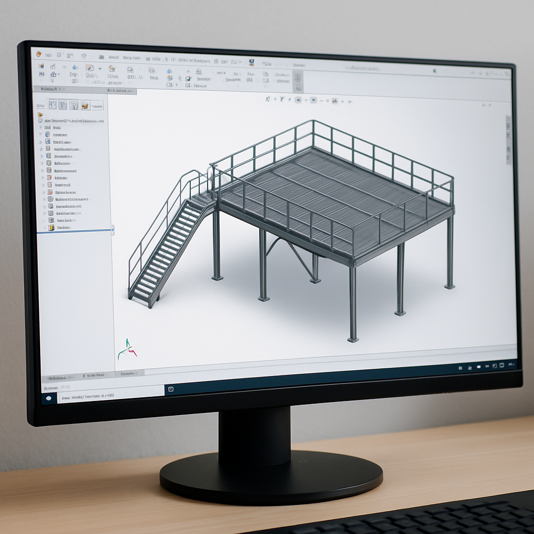This screenshot has height=534, width=534.
Task: Click the view orientation triad in viewport corner
Action: click(x=126, y=349)
